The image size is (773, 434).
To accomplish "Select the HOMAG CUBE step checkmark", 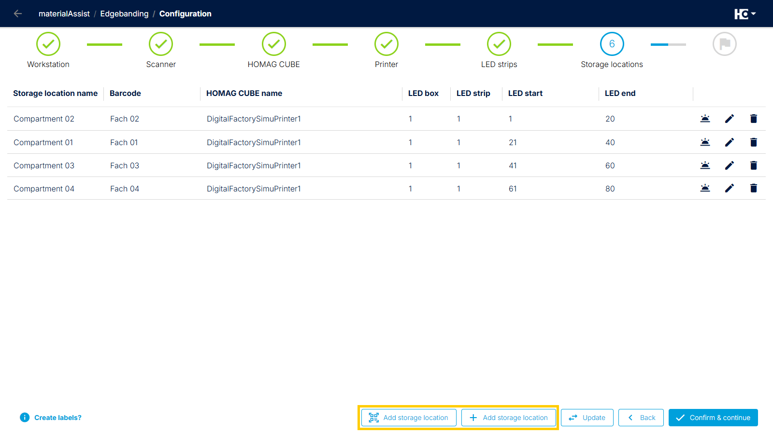I will click(x=274, y=44).
